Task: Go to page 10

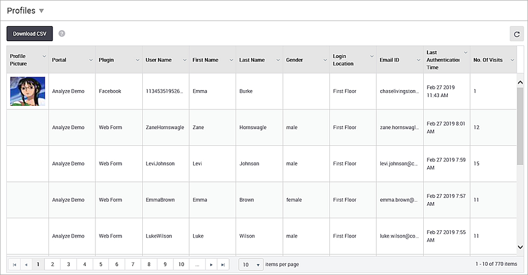Action: click(181, 265)
